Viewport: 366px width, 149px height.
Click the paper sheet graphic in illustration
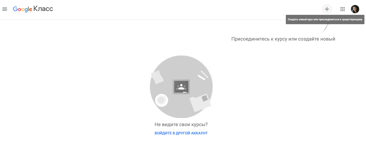(157, 77)
